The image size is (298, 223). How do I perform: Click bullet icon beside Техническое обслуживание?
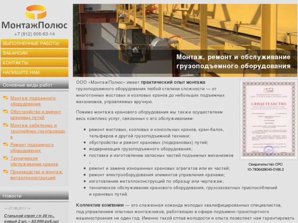5,158
